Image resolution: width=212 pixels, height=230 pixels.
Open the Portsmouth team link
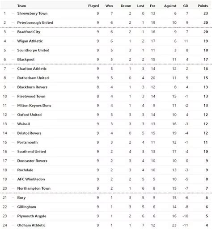(x=27, y=142)
